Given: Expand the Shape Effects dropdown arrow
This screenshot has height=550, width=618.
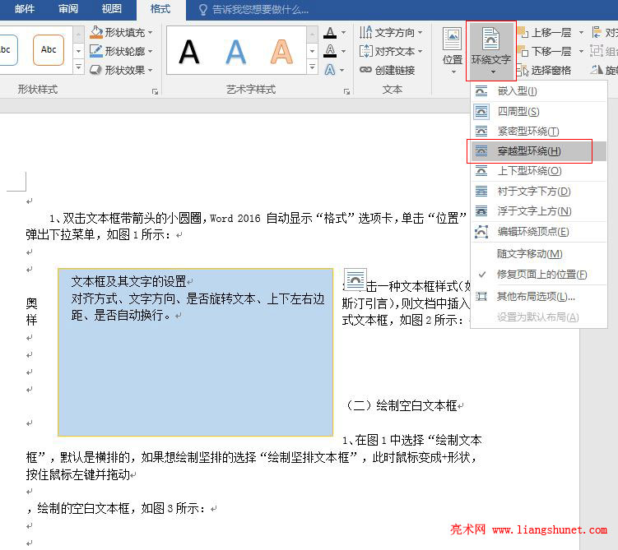Looking at the screenshot, I should coord(150,71).
